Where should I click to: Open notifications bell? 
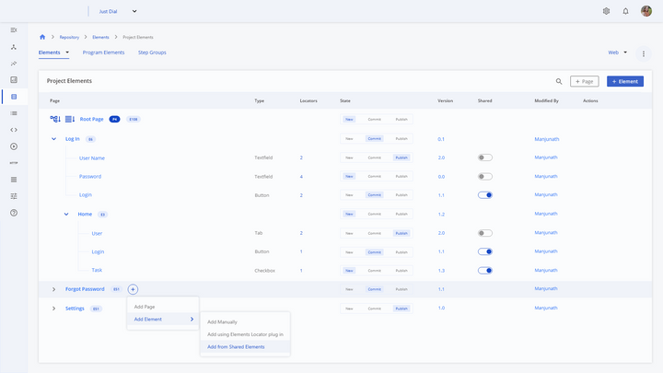[626, 11]
